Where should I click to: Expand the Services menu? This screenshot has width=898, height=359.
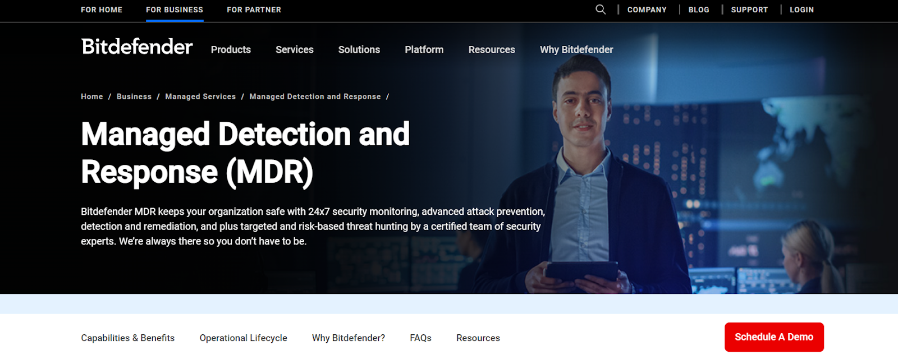click(x=295, y=49)
